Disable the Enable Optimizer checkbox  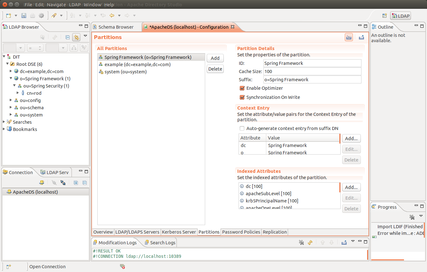point(242,88)
